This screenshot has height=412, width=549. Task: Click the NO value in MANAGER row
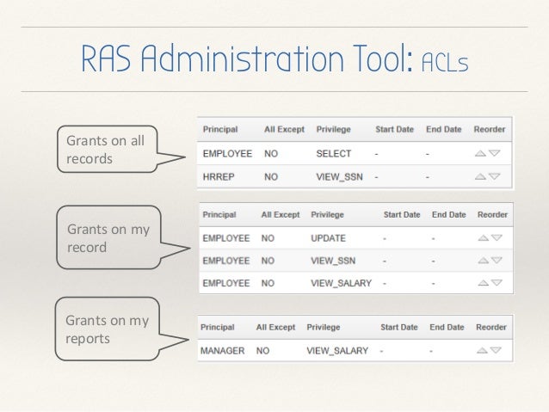coord(262,351)
